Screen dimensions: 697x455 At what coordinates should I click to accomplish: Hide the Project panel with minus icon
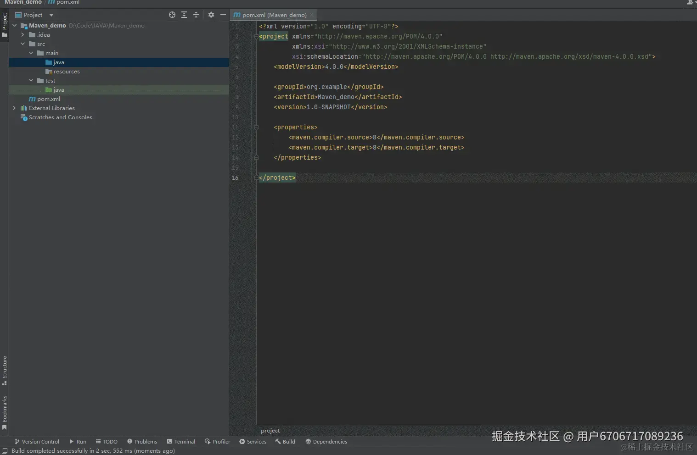tap(223, 15)
